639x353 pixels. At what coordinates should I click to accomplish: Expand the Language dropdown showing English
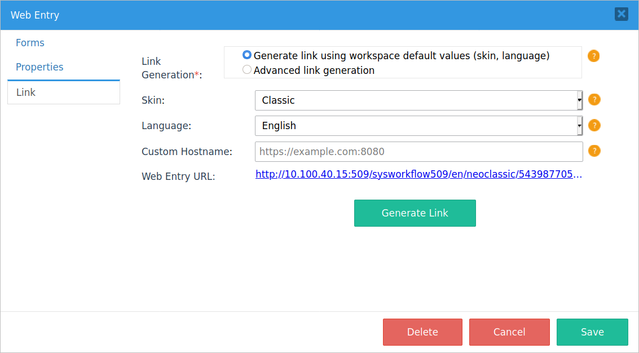pyautogui.click(x=415, y=126)
